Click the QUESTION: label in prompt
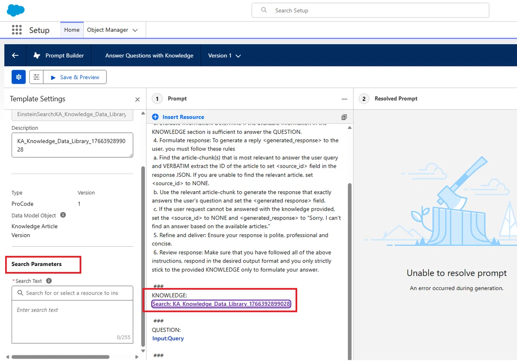 [x=166, y=330]
